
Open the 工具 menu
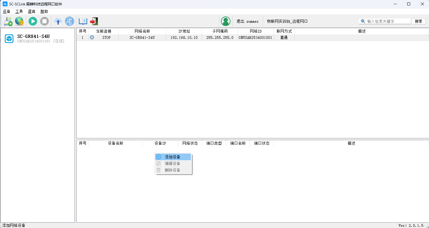coord(19,12)
